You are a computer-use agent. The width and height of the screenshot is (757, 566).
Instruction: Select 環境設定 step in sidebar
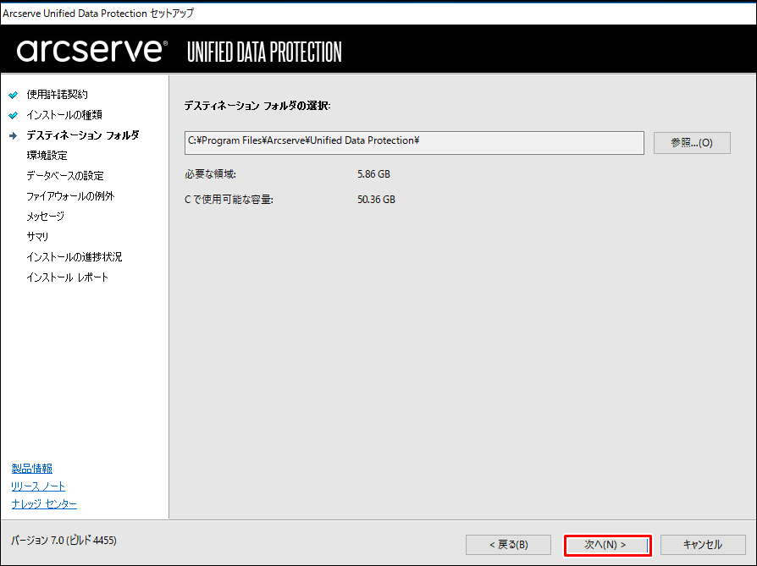pyautogui.click(x=47, y=156)
